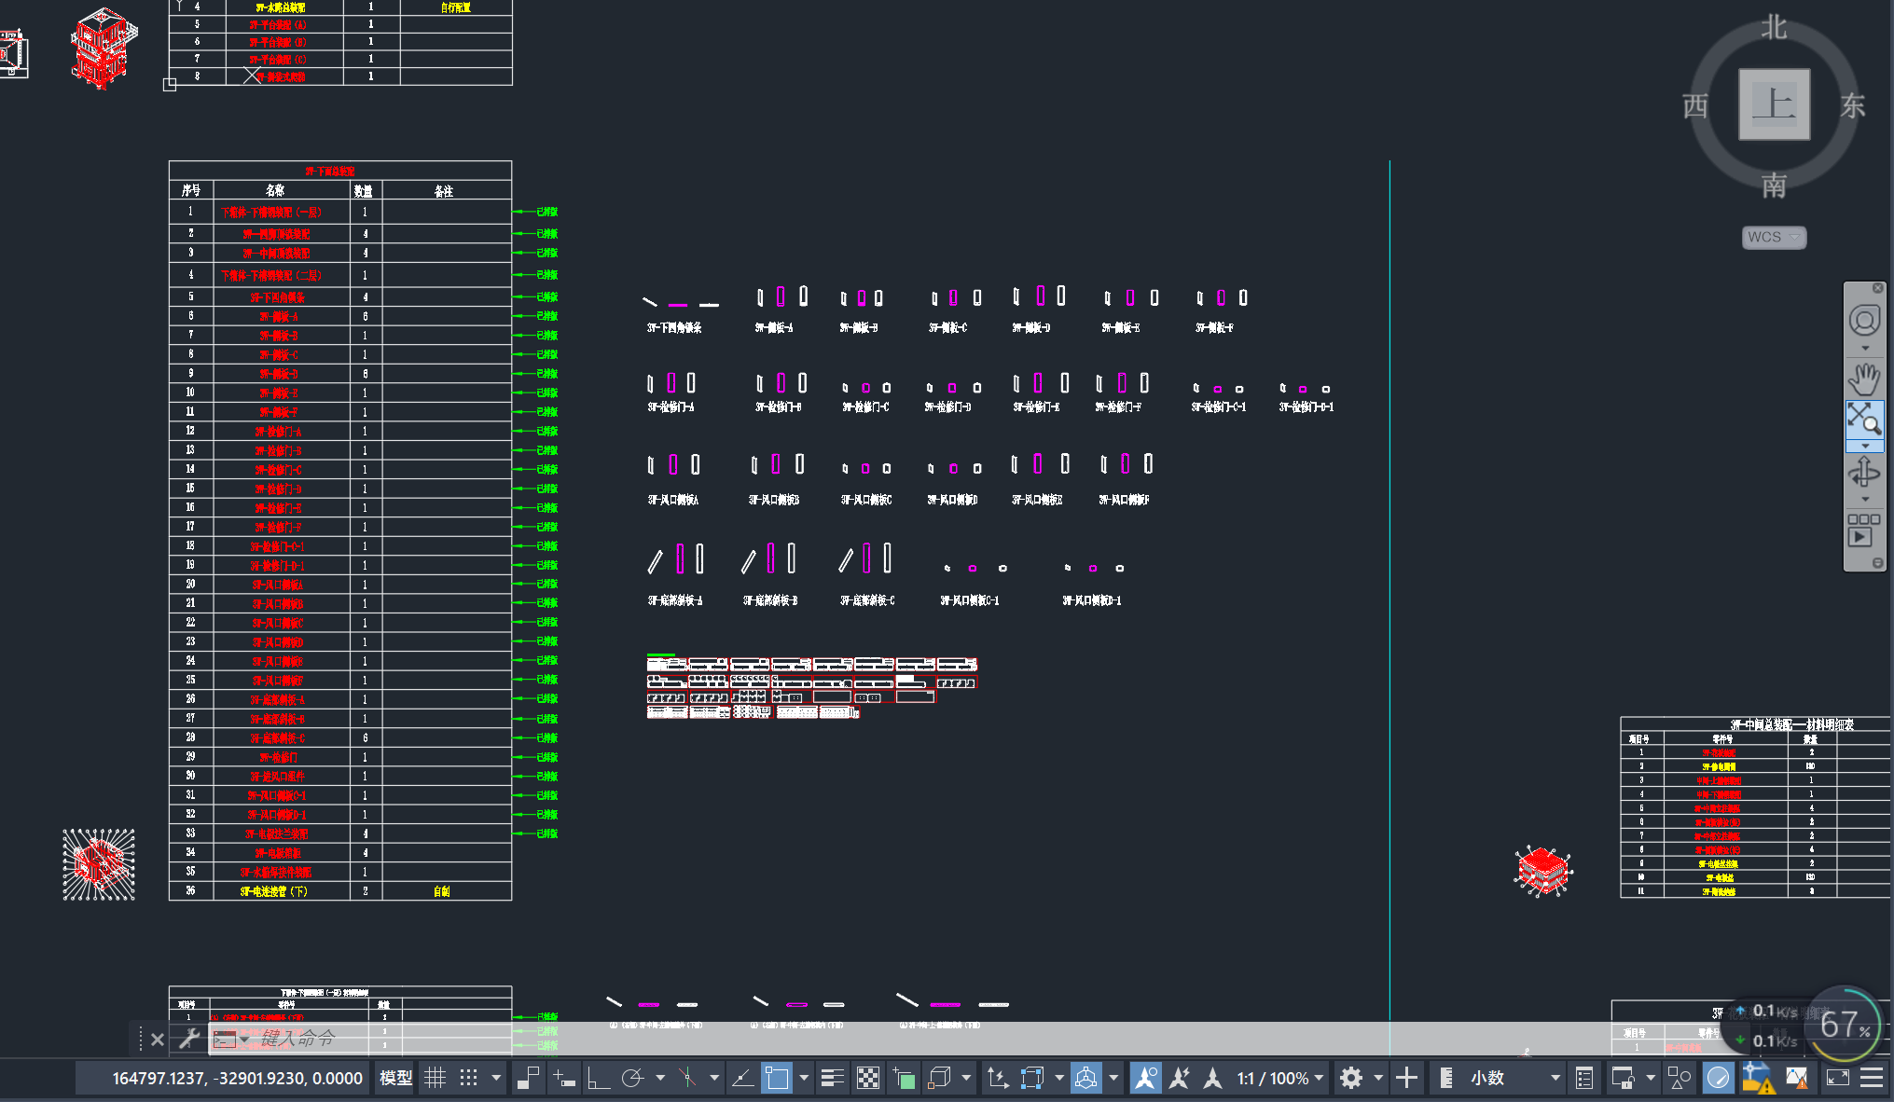Toggle the drawing grid display
This screenshot has height=1102, width=1894.
coord(435,1079)
